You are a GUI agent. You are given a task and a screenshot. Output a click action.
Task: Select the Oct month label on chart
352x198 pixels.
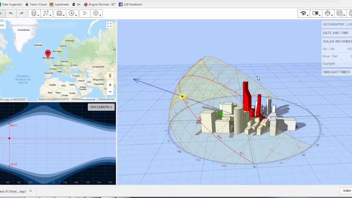point(88,182)
